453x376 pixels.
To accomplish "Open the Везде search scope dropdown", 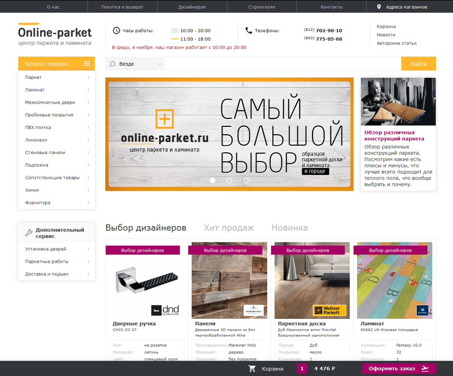I will pyautogui.click(x=135, y=64).
